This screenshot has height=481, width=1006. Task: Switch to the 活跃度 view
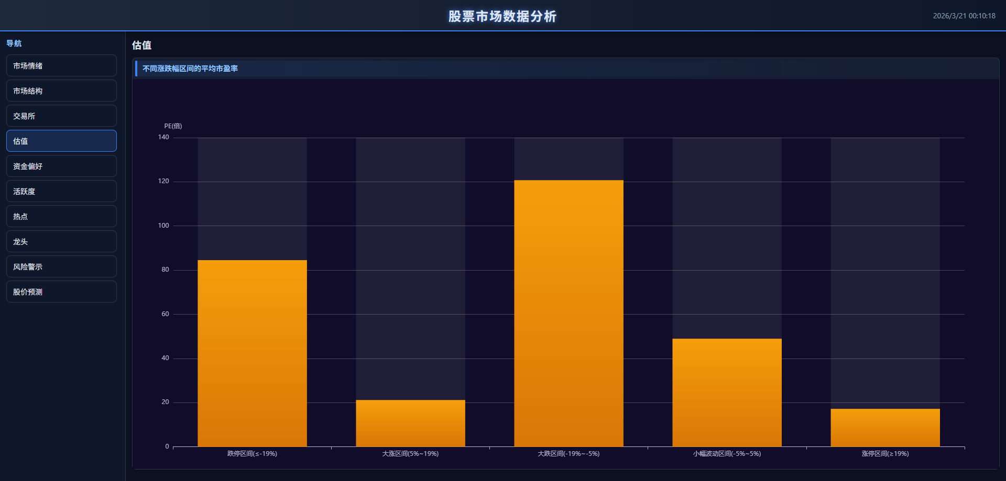tap(61, 192)
